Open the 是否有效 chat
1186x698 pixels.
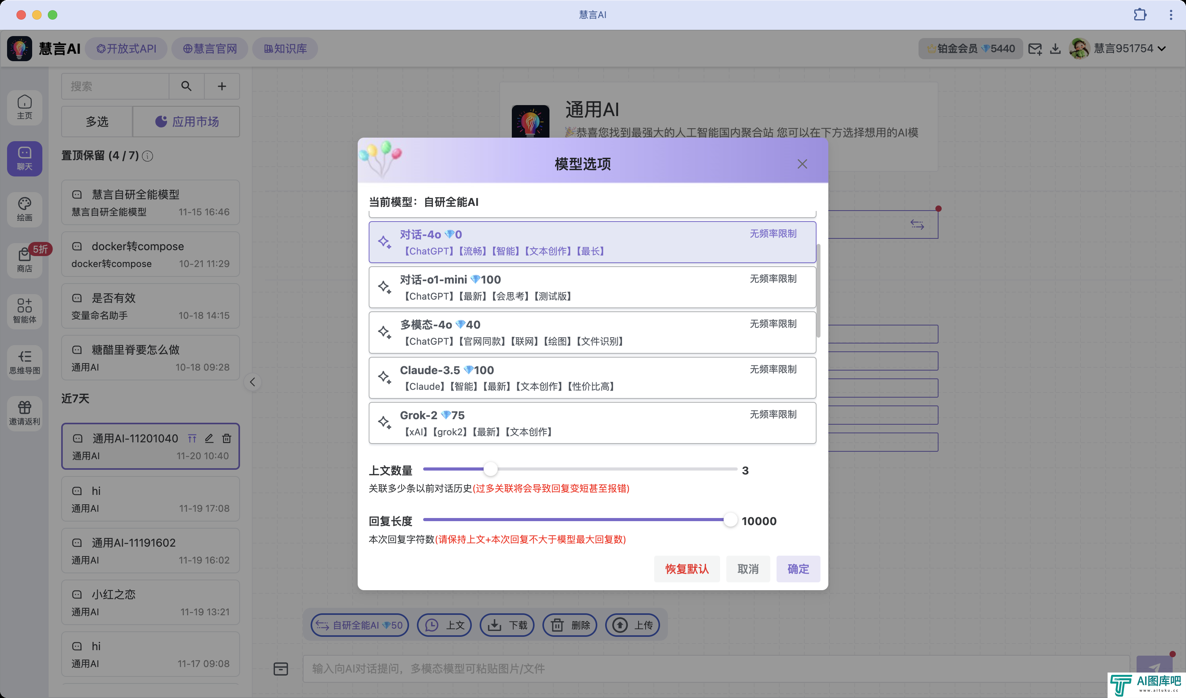[x=151, y=306]
